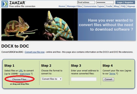Click the Step 3 email address field
Image resolution: width=137 pixels, height=94 pixels.
84,79
